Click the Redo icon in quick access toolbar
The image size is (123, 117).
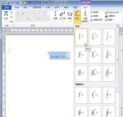17,3
